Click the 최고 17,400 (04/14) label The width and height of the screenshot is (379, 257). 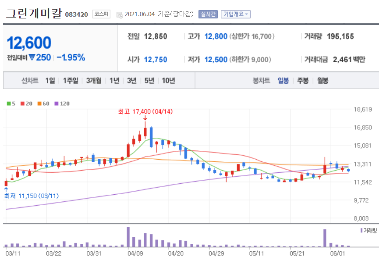pyautogui.click(x=145, y=111)
